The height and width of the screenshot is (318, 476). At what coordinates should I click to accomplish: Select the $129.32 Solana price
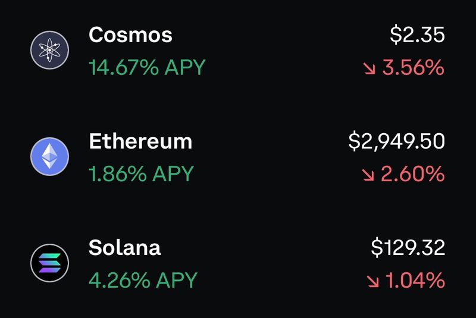click(x=408, y=247)
